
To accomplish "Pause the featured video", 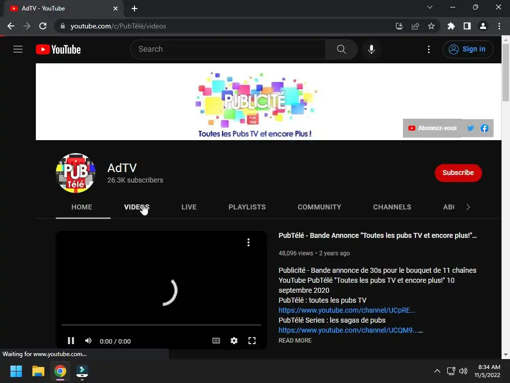I will [71, 341].
